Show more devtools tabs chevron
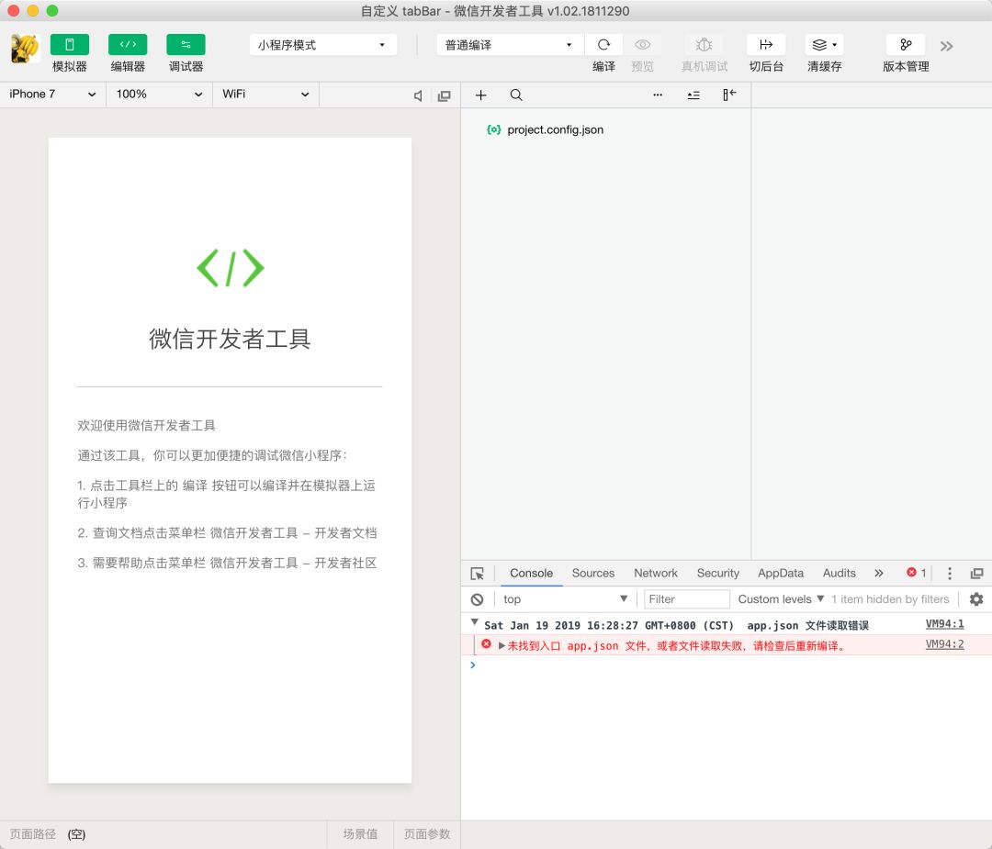 879,573
